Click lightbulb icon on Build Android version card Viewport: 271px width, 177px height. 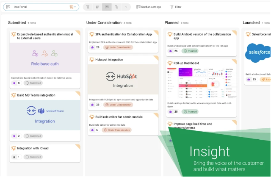(x=170, y=34)
